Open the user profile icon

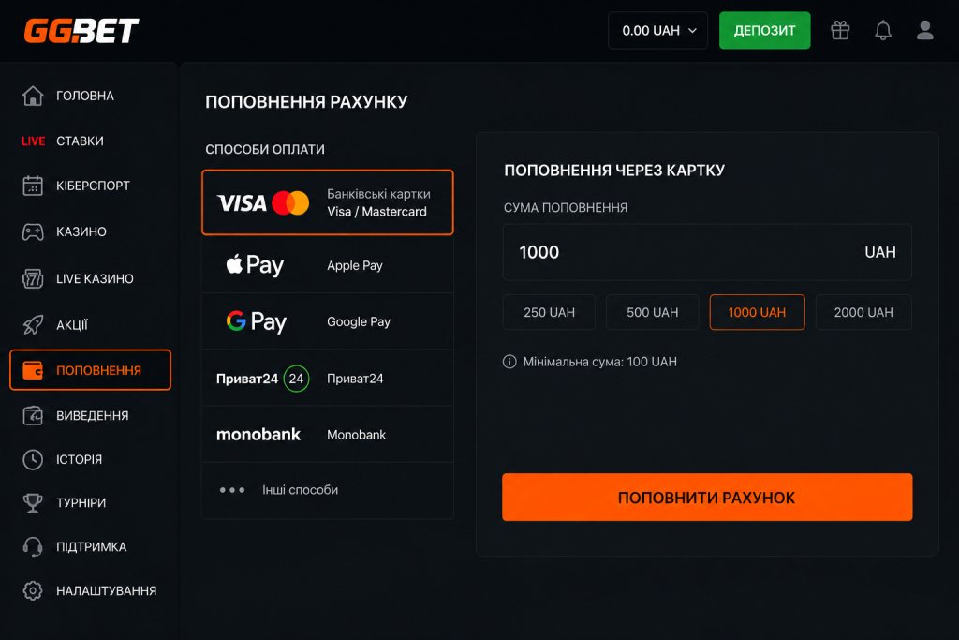[x=924, y=30]
